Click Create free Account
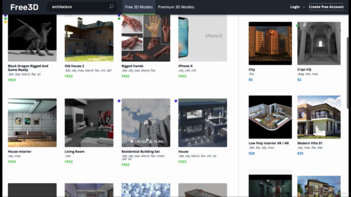The image size is (351, 197). [326, 7]
